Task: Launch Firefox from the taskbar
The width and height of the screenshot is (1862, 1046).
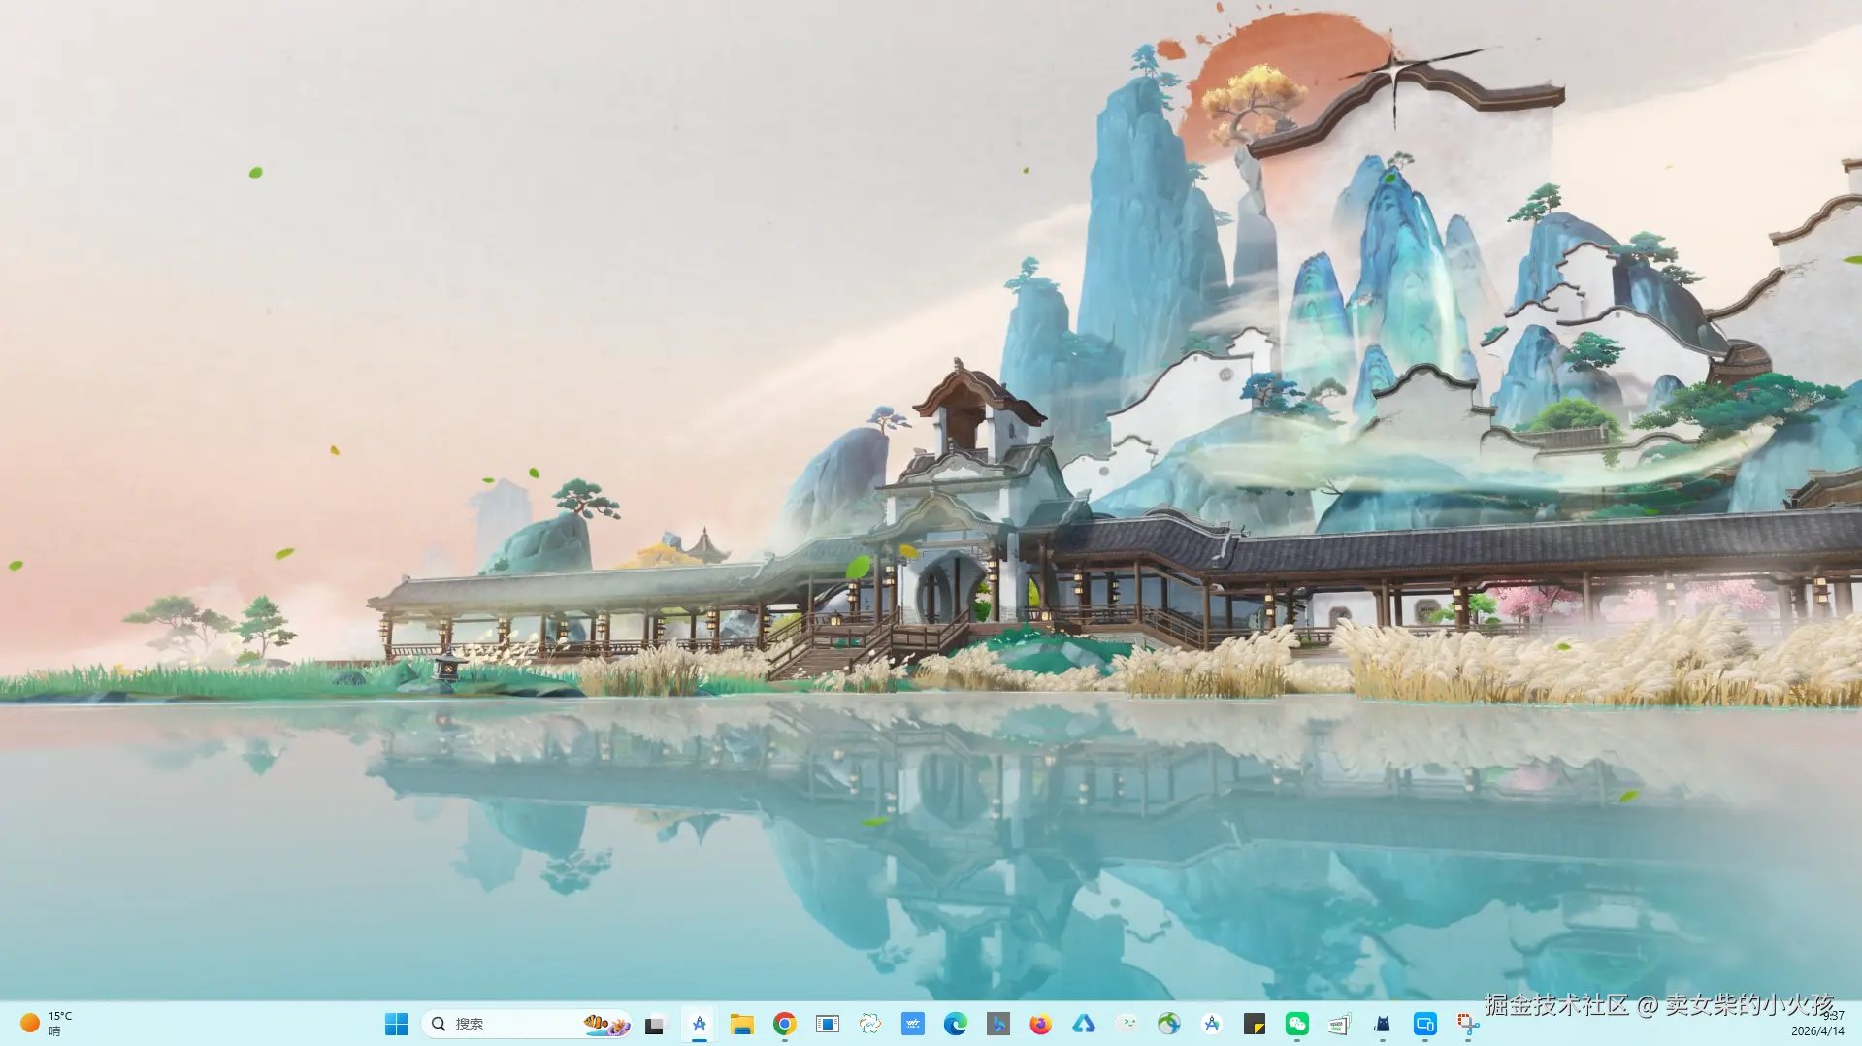Action: 1041,1024
